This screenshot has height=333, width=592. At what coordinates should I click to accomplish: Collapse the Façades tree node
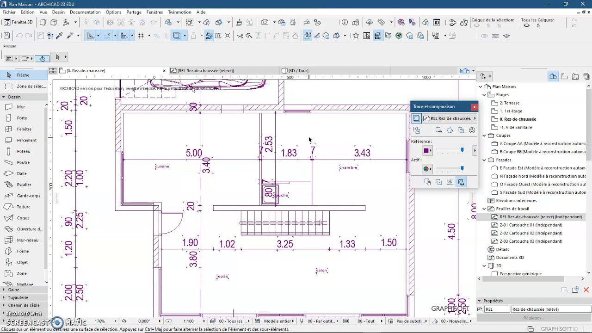pos(484,160)
